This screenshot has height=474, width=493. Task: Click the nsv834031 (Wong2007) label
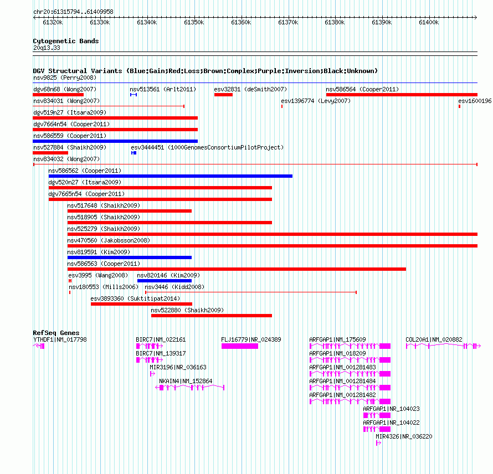tap(66, 101)
